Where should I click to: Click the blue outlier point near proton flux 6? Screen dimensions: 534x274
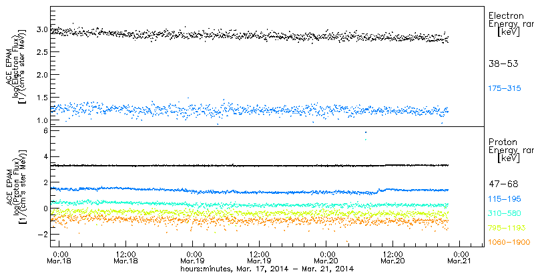(x=366, y=132)
